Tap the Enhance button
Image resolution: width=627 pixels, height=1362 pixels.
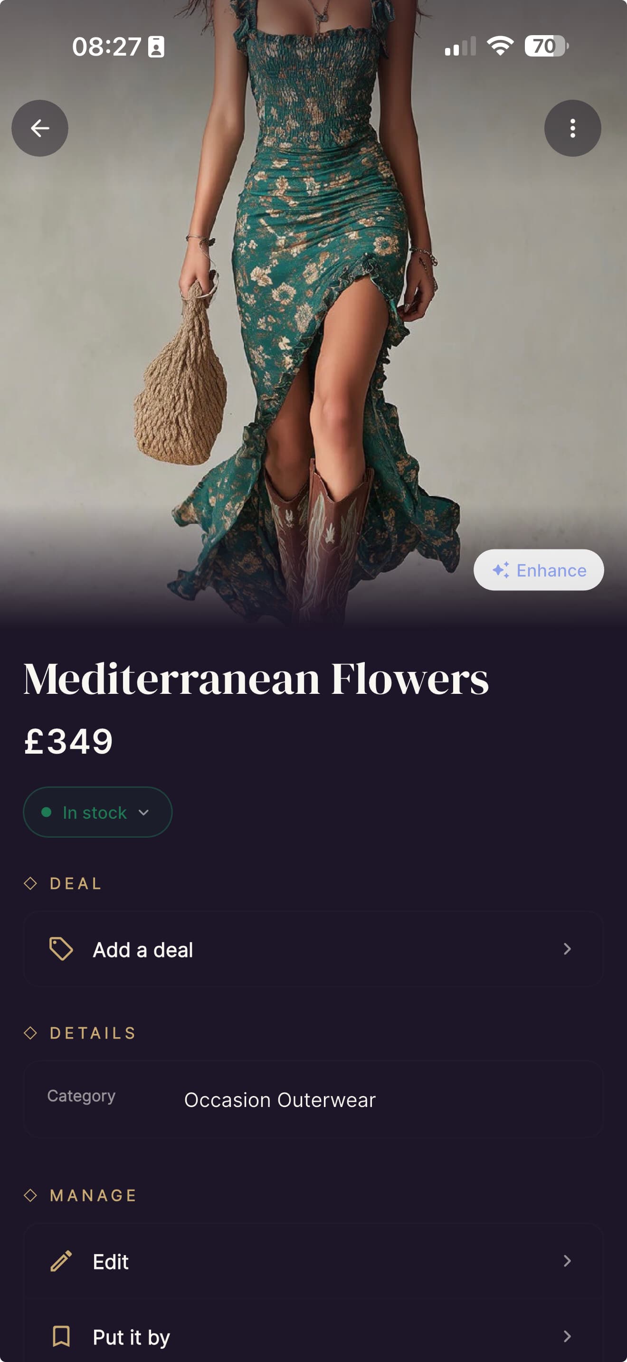click(539, 570)
